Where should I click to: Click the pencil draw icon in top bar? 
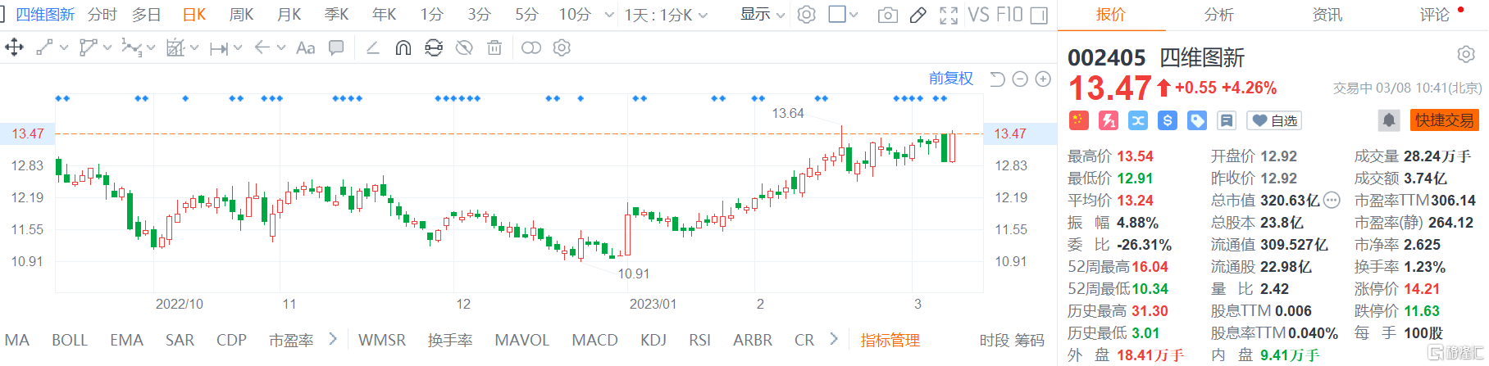pos(918,15)
